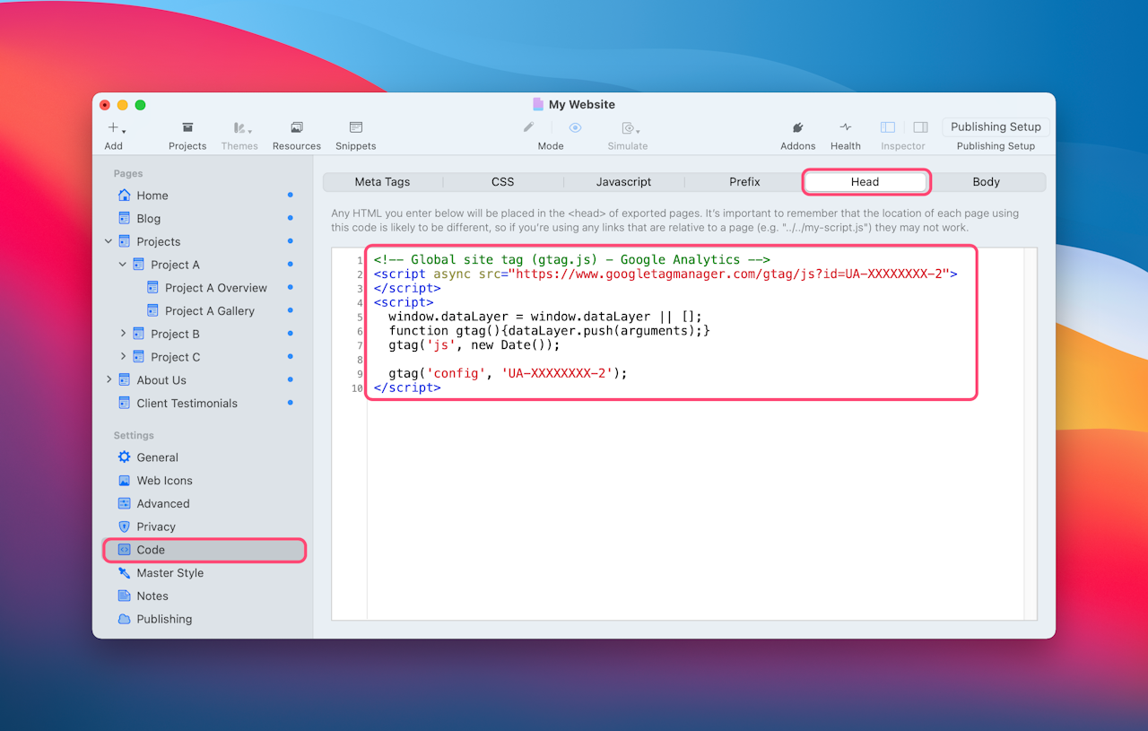Image resolution: width=1148 pixels, height=731 pixels.
Task: Switch to the Javascript tab
Action: [624, 182]
